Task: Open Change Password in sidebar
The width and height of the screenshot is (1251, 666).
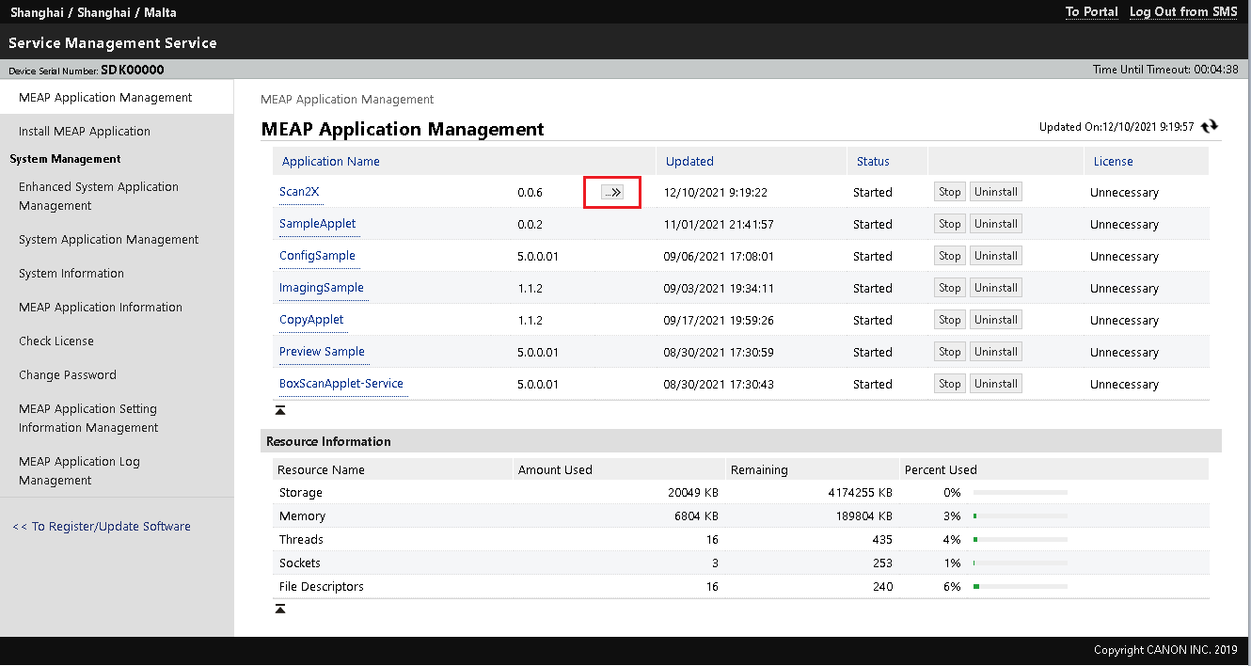Action: (x=68, y=375)
